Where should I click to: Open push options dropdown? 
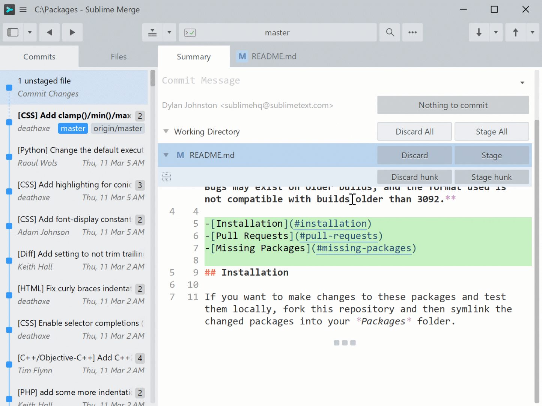(x=532, y=32)
